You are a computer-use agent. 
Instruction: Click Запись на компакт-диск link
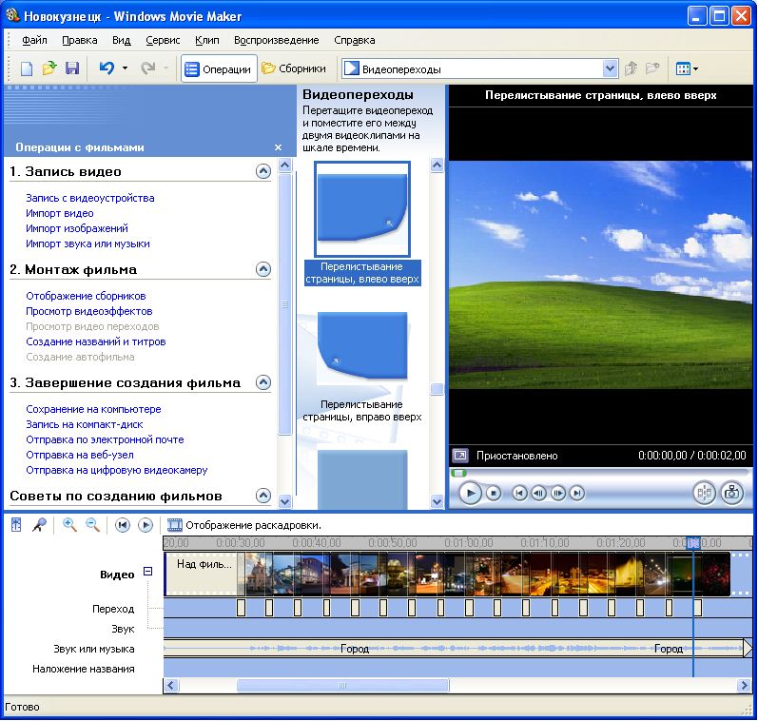(x=85, y=424)
